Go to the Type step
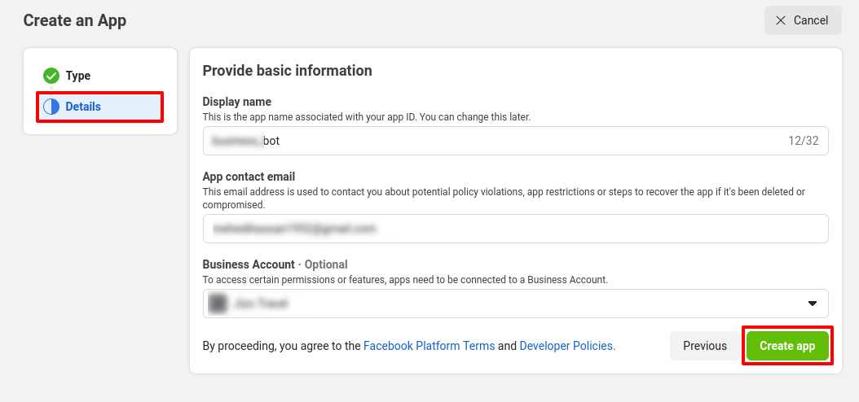The image size is (859, 402). [x=78, y=76]
